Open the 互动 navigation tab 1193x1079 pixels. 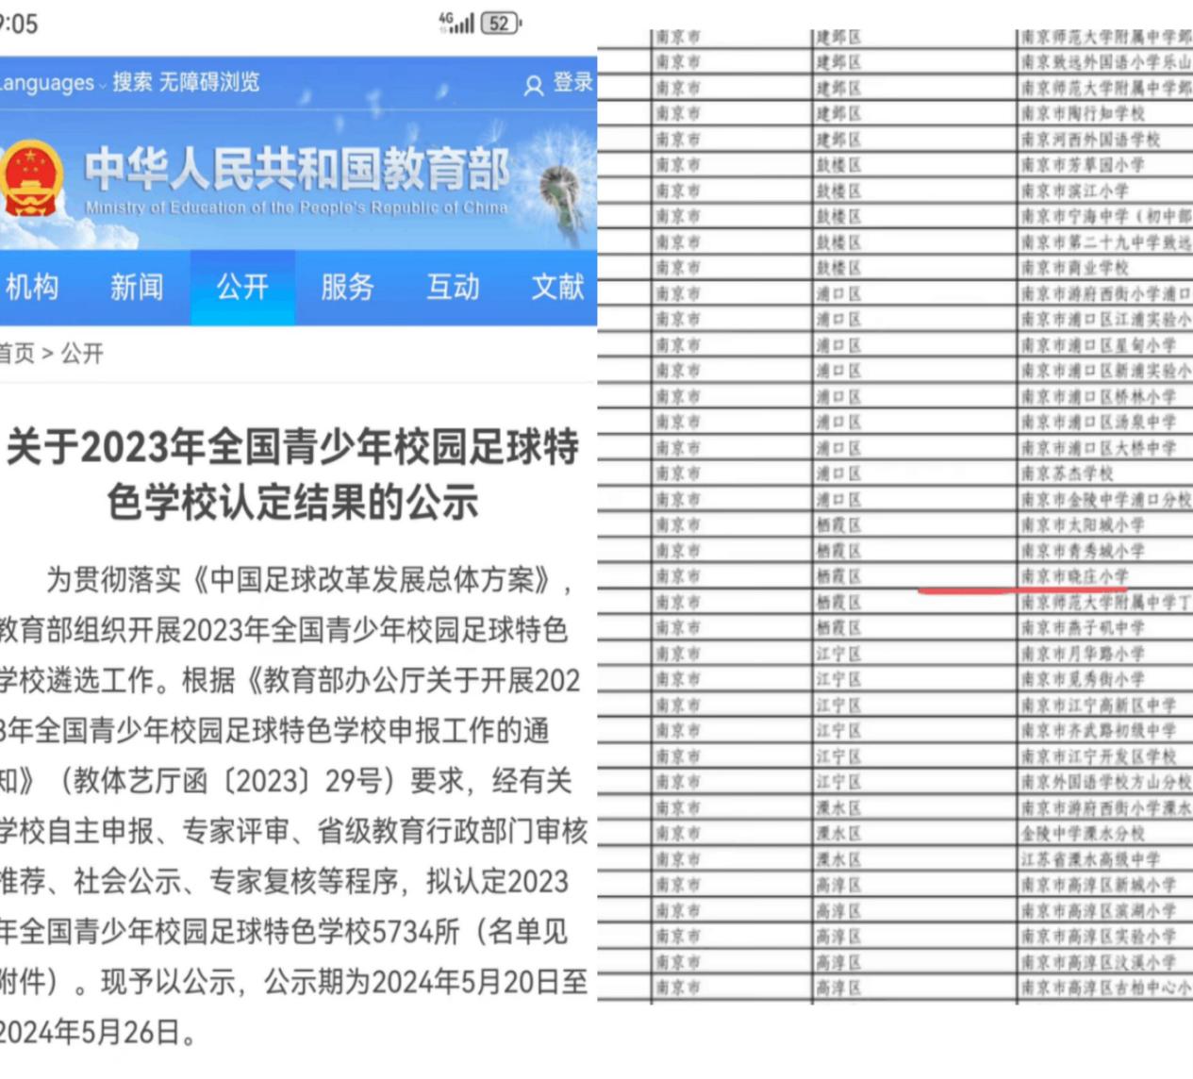tap(453, 287)
